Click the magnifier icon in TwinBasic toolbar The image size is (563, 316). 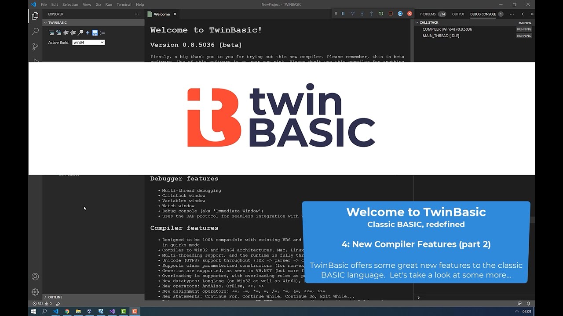tap(80, 32)
